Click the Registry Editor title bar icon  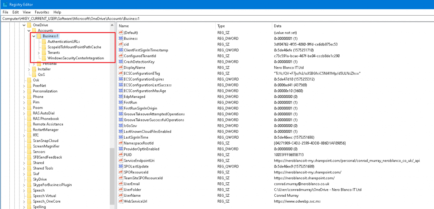point(5,4)
